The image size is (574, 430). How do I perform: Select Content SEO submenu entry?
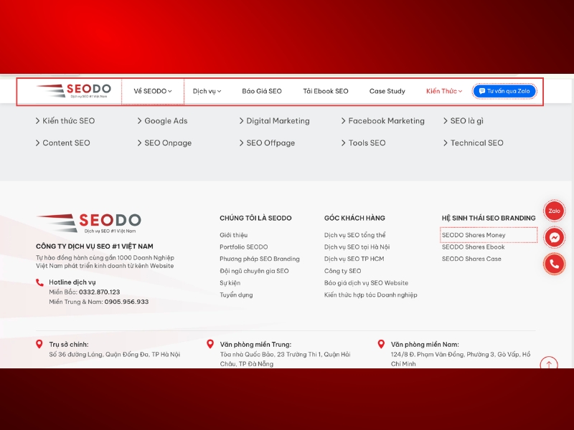(62, 143)
